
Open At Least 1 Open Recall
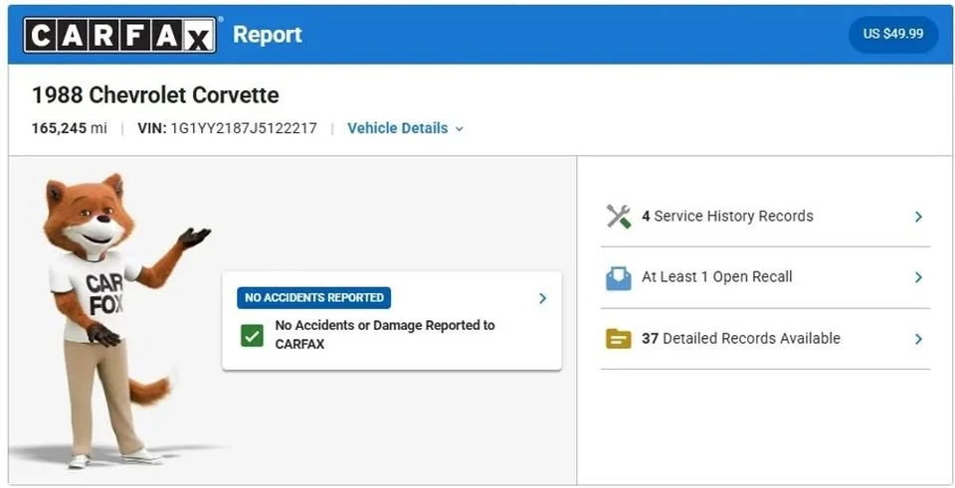(x=765, y=277)
